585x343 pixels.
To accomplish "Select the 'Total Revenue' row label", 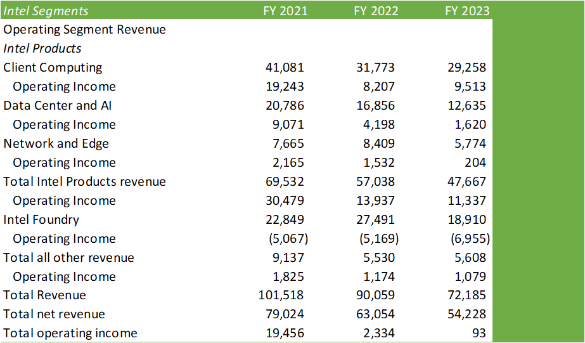I will point(44,295).
